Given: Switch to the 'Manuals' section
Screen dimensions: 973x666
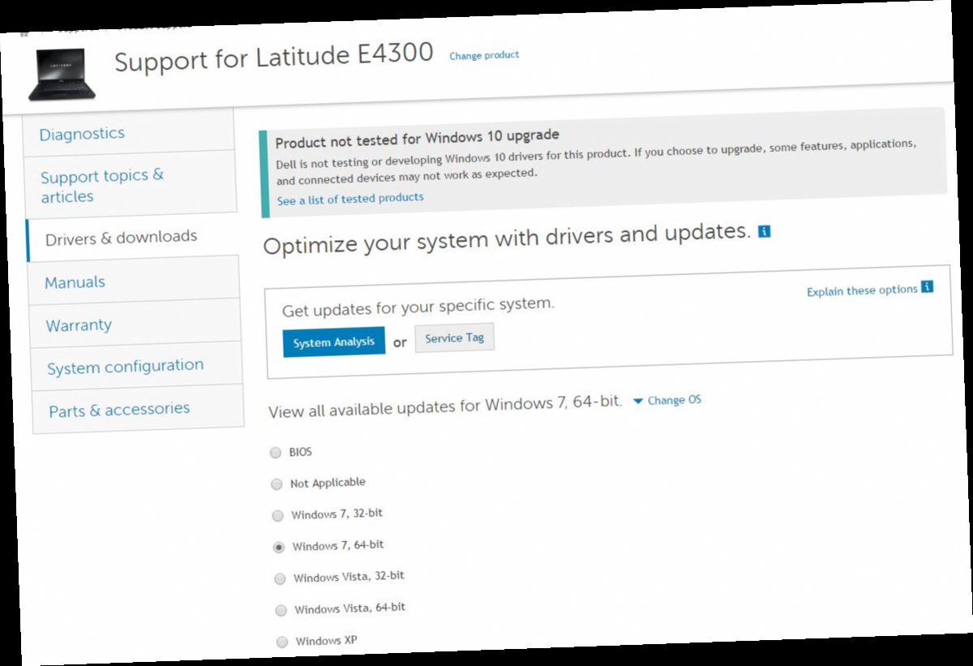Looking at the screenshot, I should pyautogui.click(x=75, y=281).
